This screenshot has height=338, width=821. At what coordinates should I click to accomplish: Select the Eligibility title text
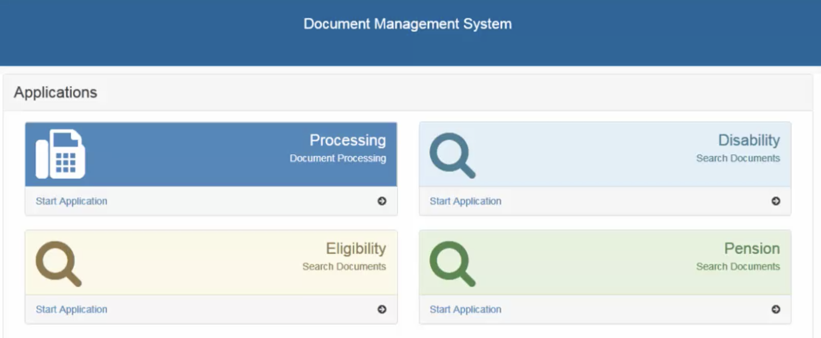tap(356, 249)
